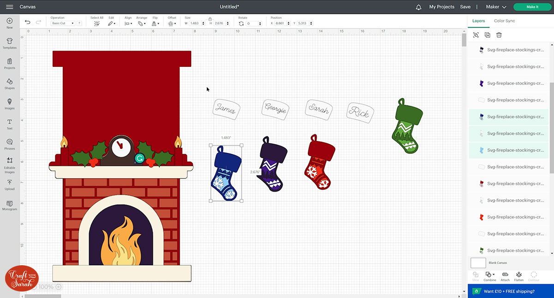Viewport: 554px width, 298px height.
Task: Add text with the Text tool
Action: coord(9,124)
